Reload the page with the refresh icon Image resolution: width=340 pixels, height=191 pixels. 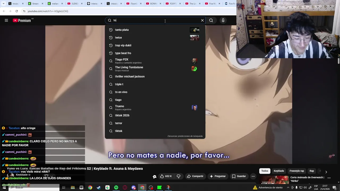point(16,11)
